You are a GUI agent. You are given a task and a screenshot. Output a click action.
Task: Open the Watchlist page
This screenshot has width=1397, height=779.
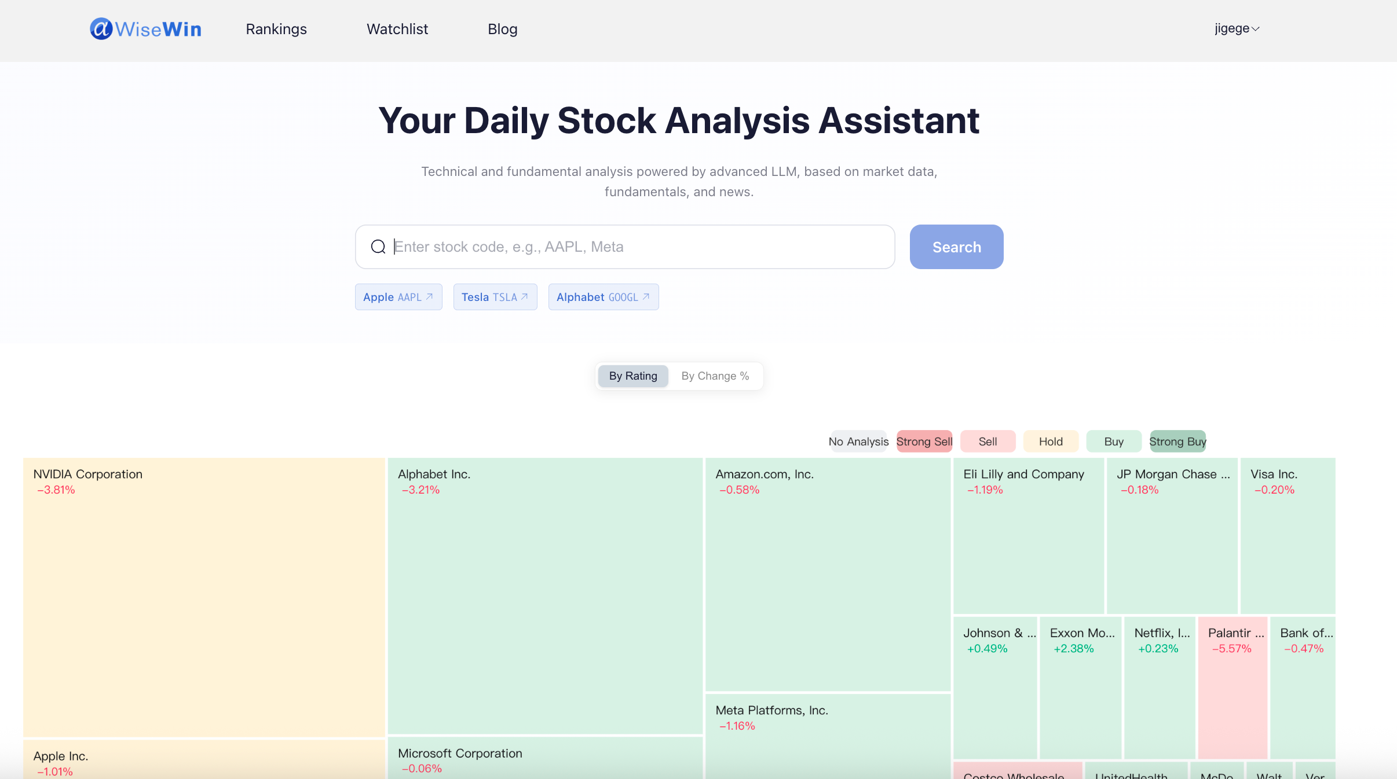397,29
